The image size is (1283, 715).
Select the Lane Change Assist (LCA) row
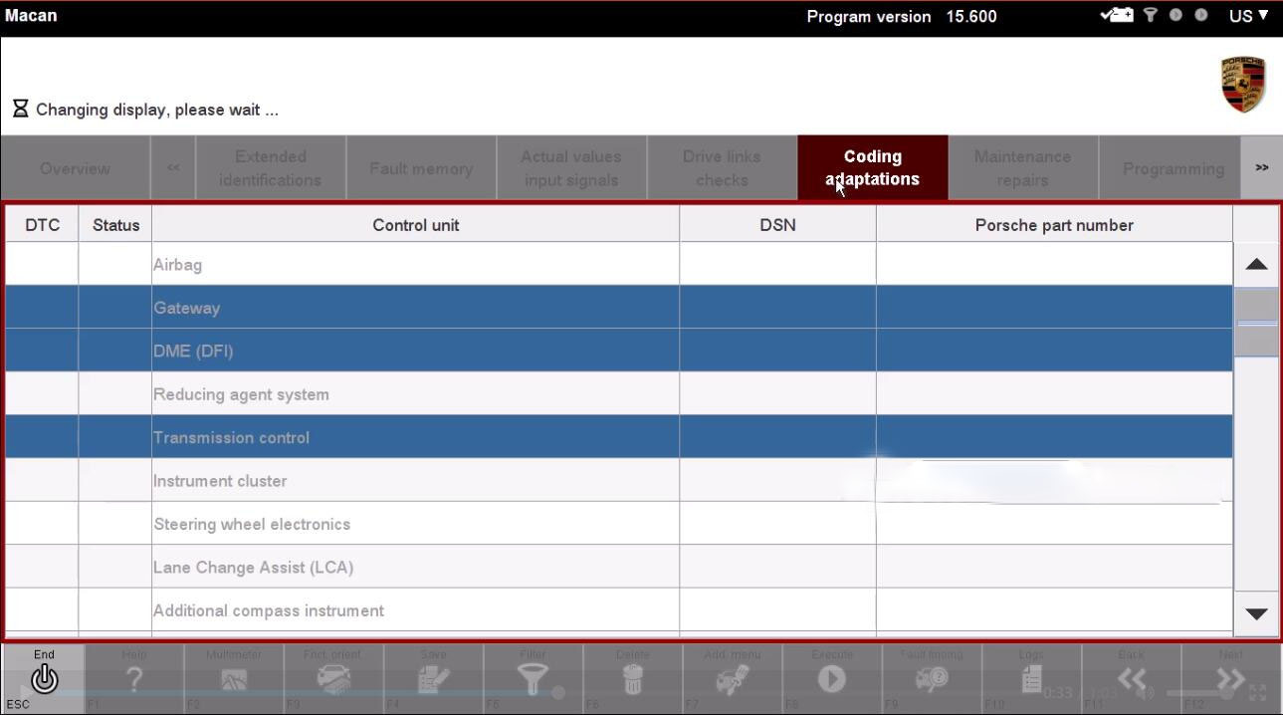pyautogui.click(x=619, y=568)
